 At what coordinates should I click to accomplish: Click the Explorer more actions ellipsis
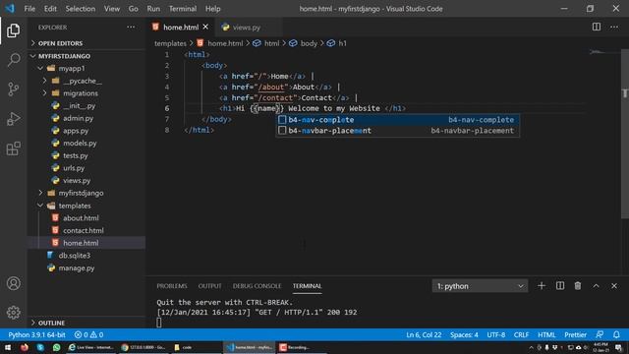[x=131, y=28]
